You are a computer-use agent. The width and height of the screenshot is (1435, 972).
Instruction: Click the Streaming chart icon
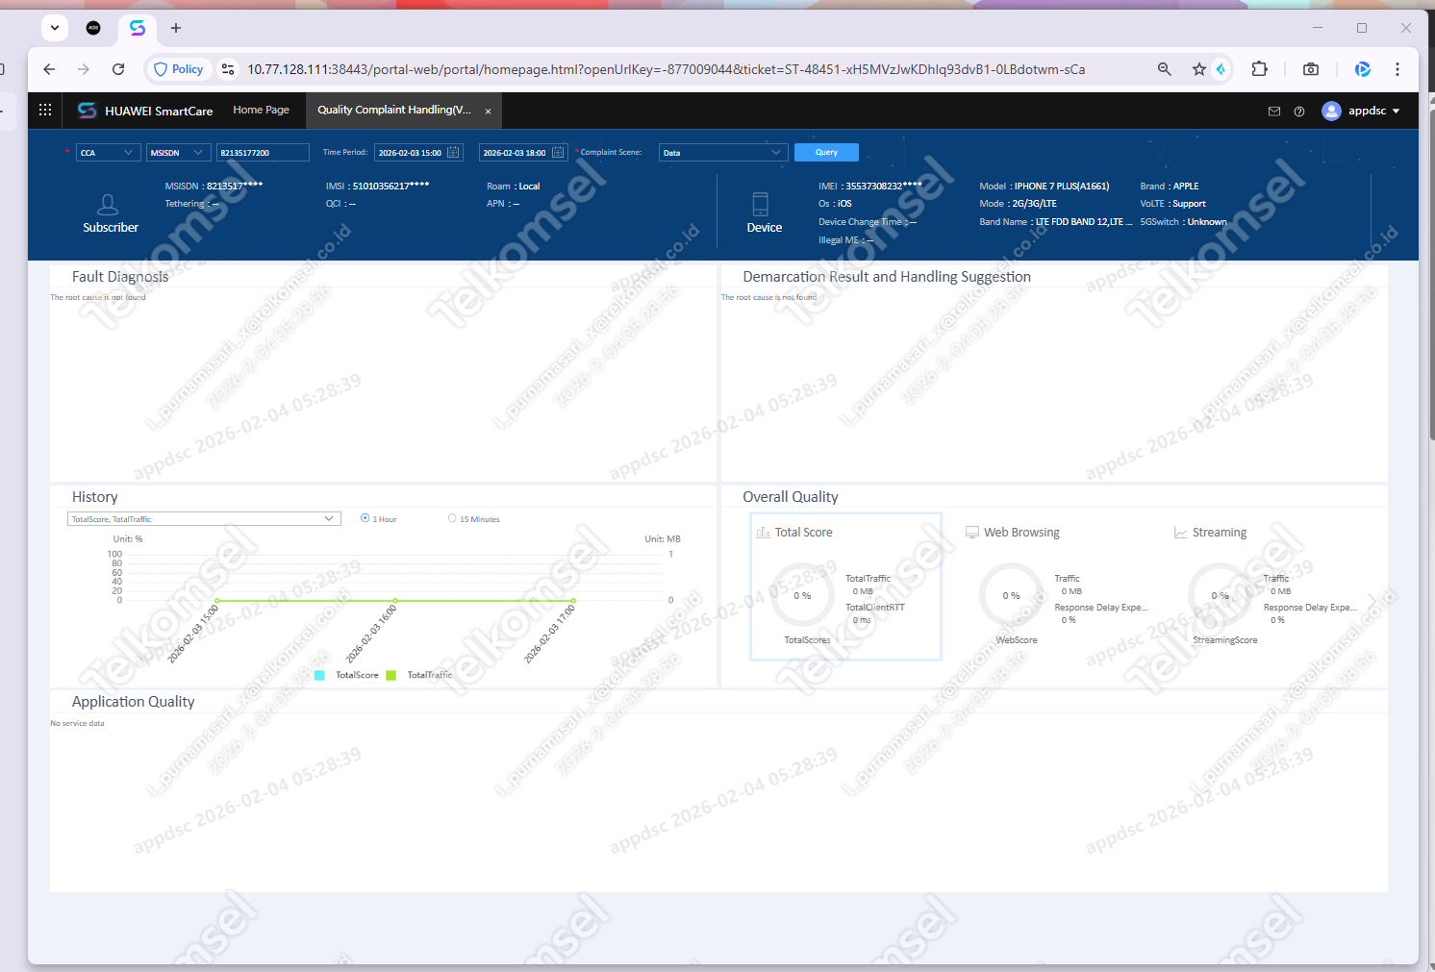1180,533
